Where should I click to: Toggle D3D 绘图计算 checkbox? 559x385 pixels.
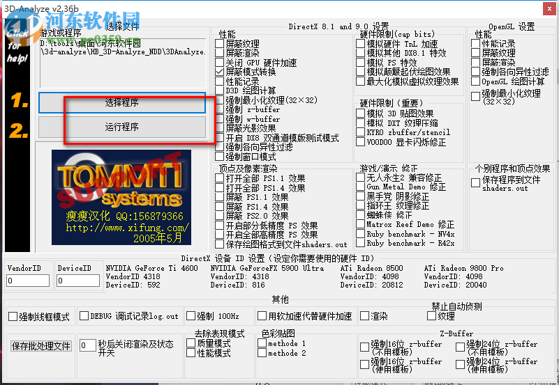tap(220, 91)
